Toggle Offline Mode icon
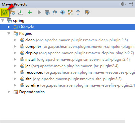 tap(55, 12)
